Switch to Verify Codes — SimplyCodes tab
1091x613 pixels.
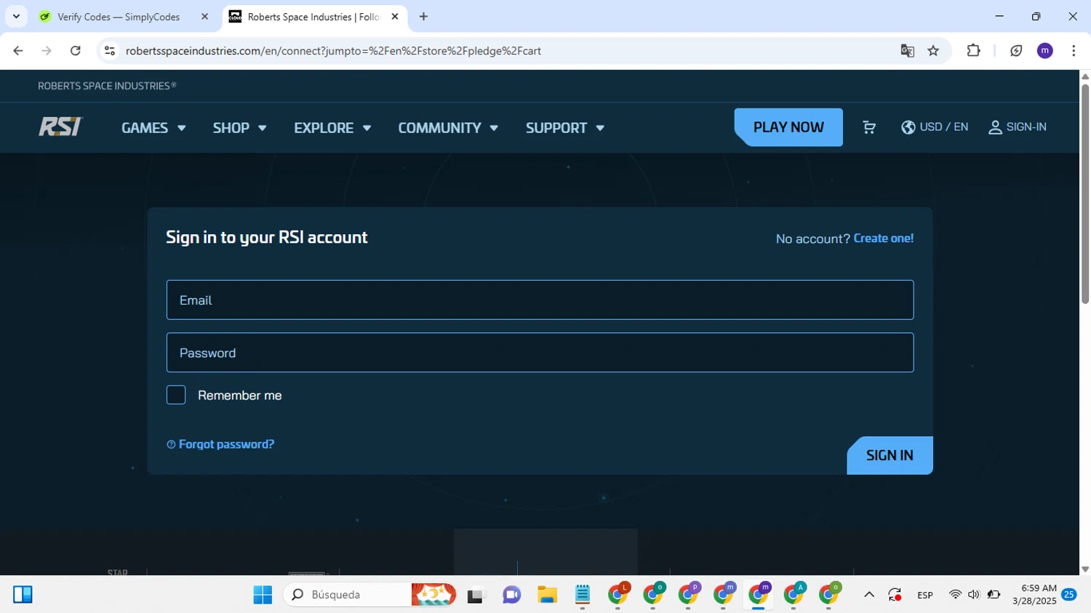click(x=119, y=17)
